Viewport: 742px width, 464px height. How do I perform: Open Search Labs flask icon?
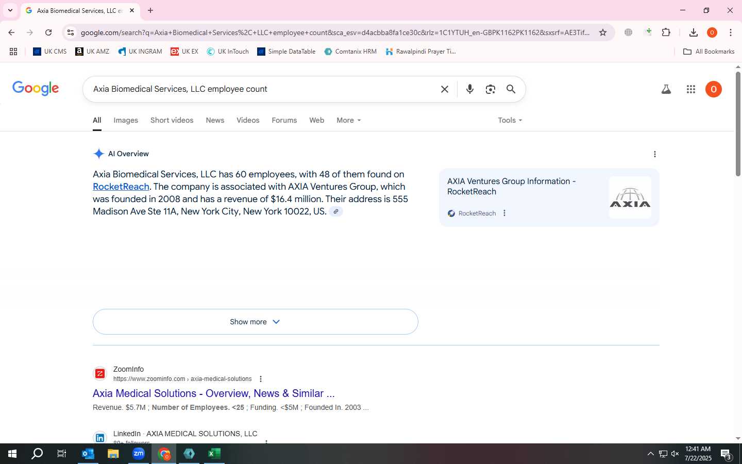(666, 89)
